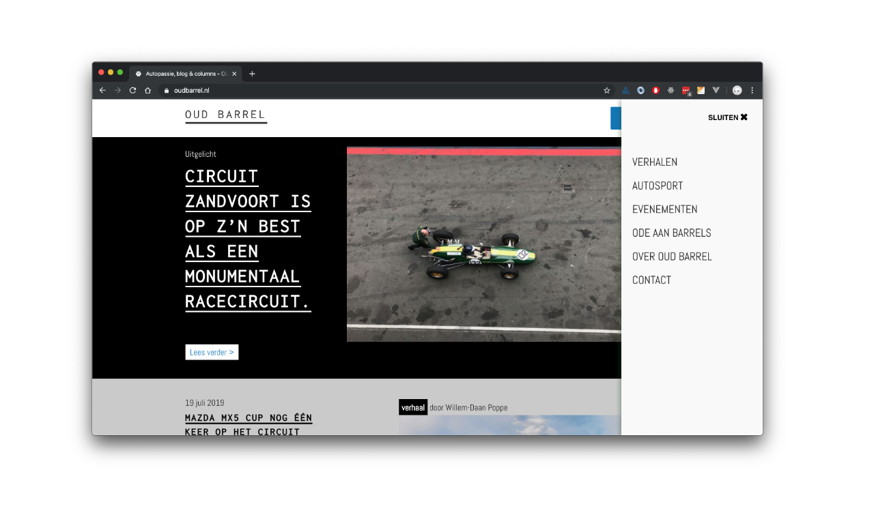Click the OUD BARREL site logo
The height and width of the screenshot is (513, 874).
coord(226,116)
